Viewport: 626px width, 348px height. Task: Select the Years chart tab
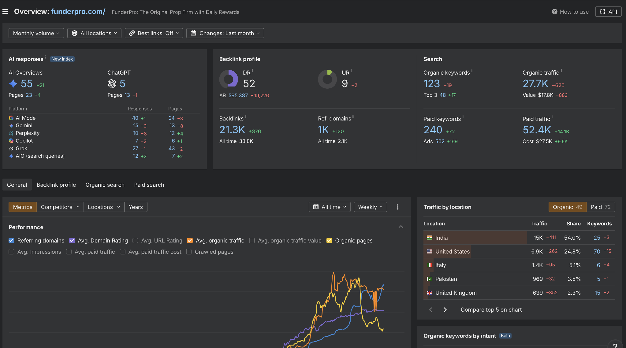136,207
